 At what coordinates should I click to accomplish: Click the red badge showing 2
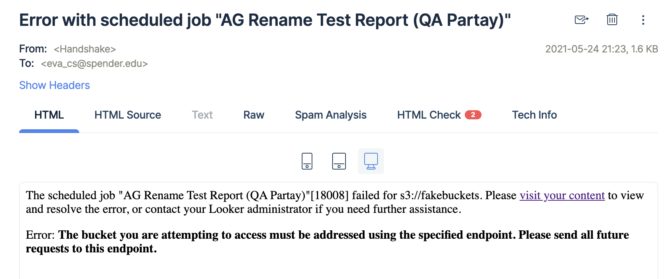[x=473, y=114]
